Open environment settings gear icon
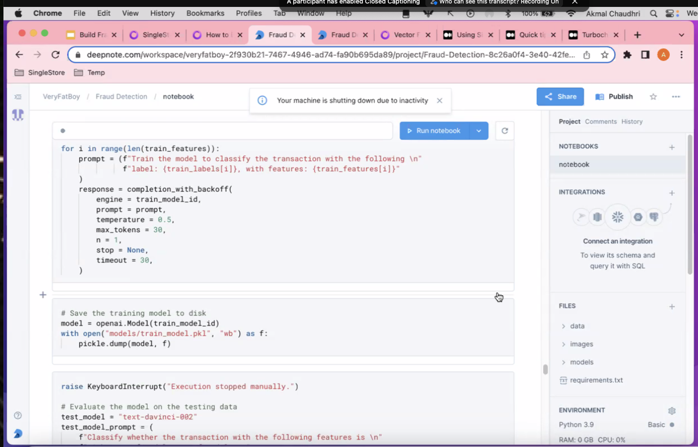 pyautogui.click(x=672, y=410)
